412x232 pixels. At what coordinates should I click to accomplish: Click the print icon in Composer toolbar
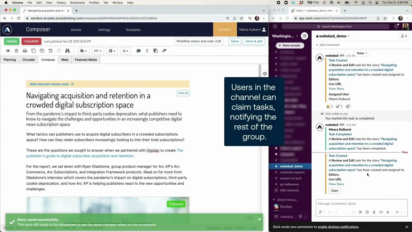(25, 51)
